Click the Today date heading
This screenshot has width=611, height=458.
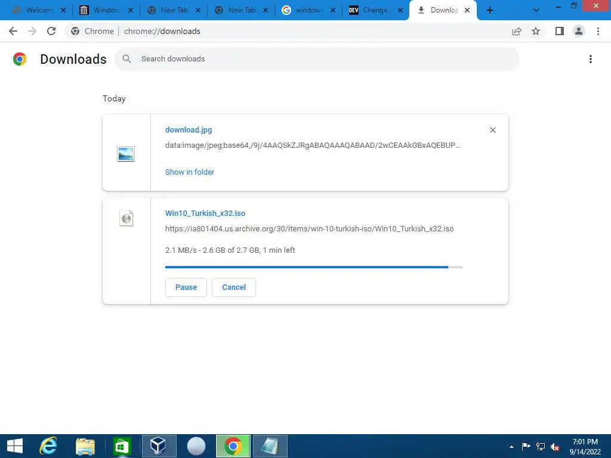[x=114, y=98]
